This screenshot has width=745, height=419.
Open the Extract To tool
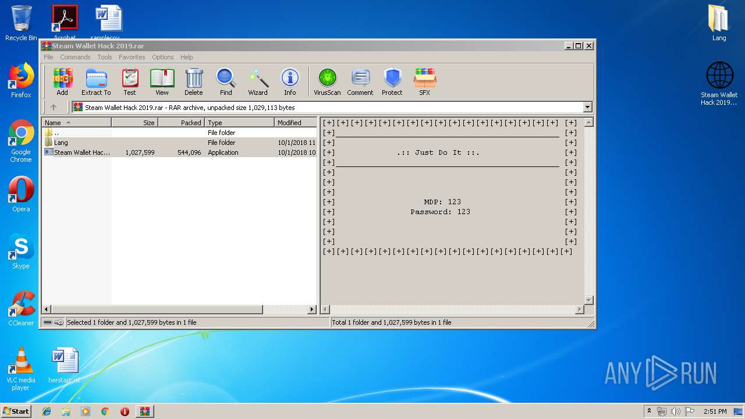coord(96,81)
